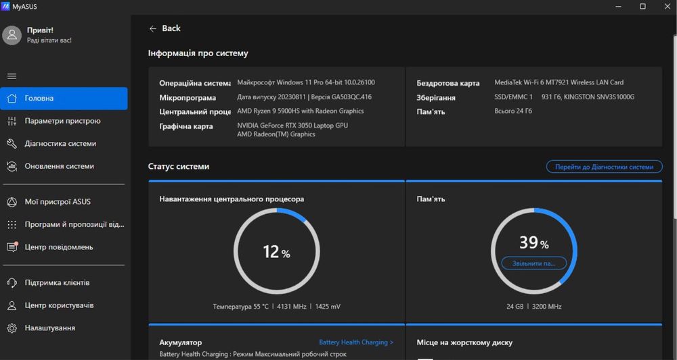Viewport: 677px width, 360px height.
Task: Click Операційна система label
Action: click(x=195, y=83)
